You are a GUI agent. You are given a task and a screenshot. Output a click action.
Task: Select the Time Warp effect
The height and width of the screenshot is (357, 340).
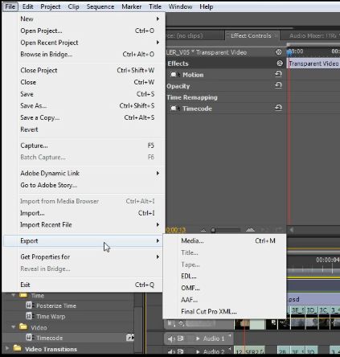pos(46,316)
